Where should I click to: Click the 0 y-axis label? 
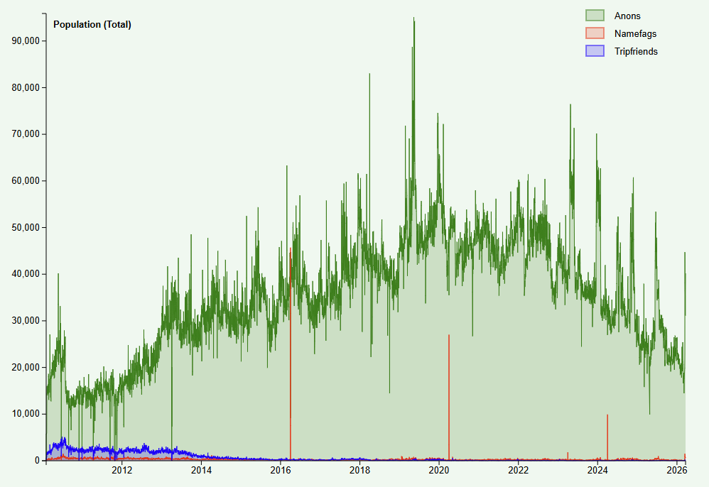click(38, 461)
